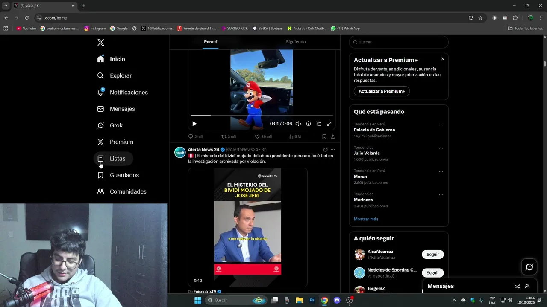
Task: Open Listas in the sidebar
Action: pos(113,159)
